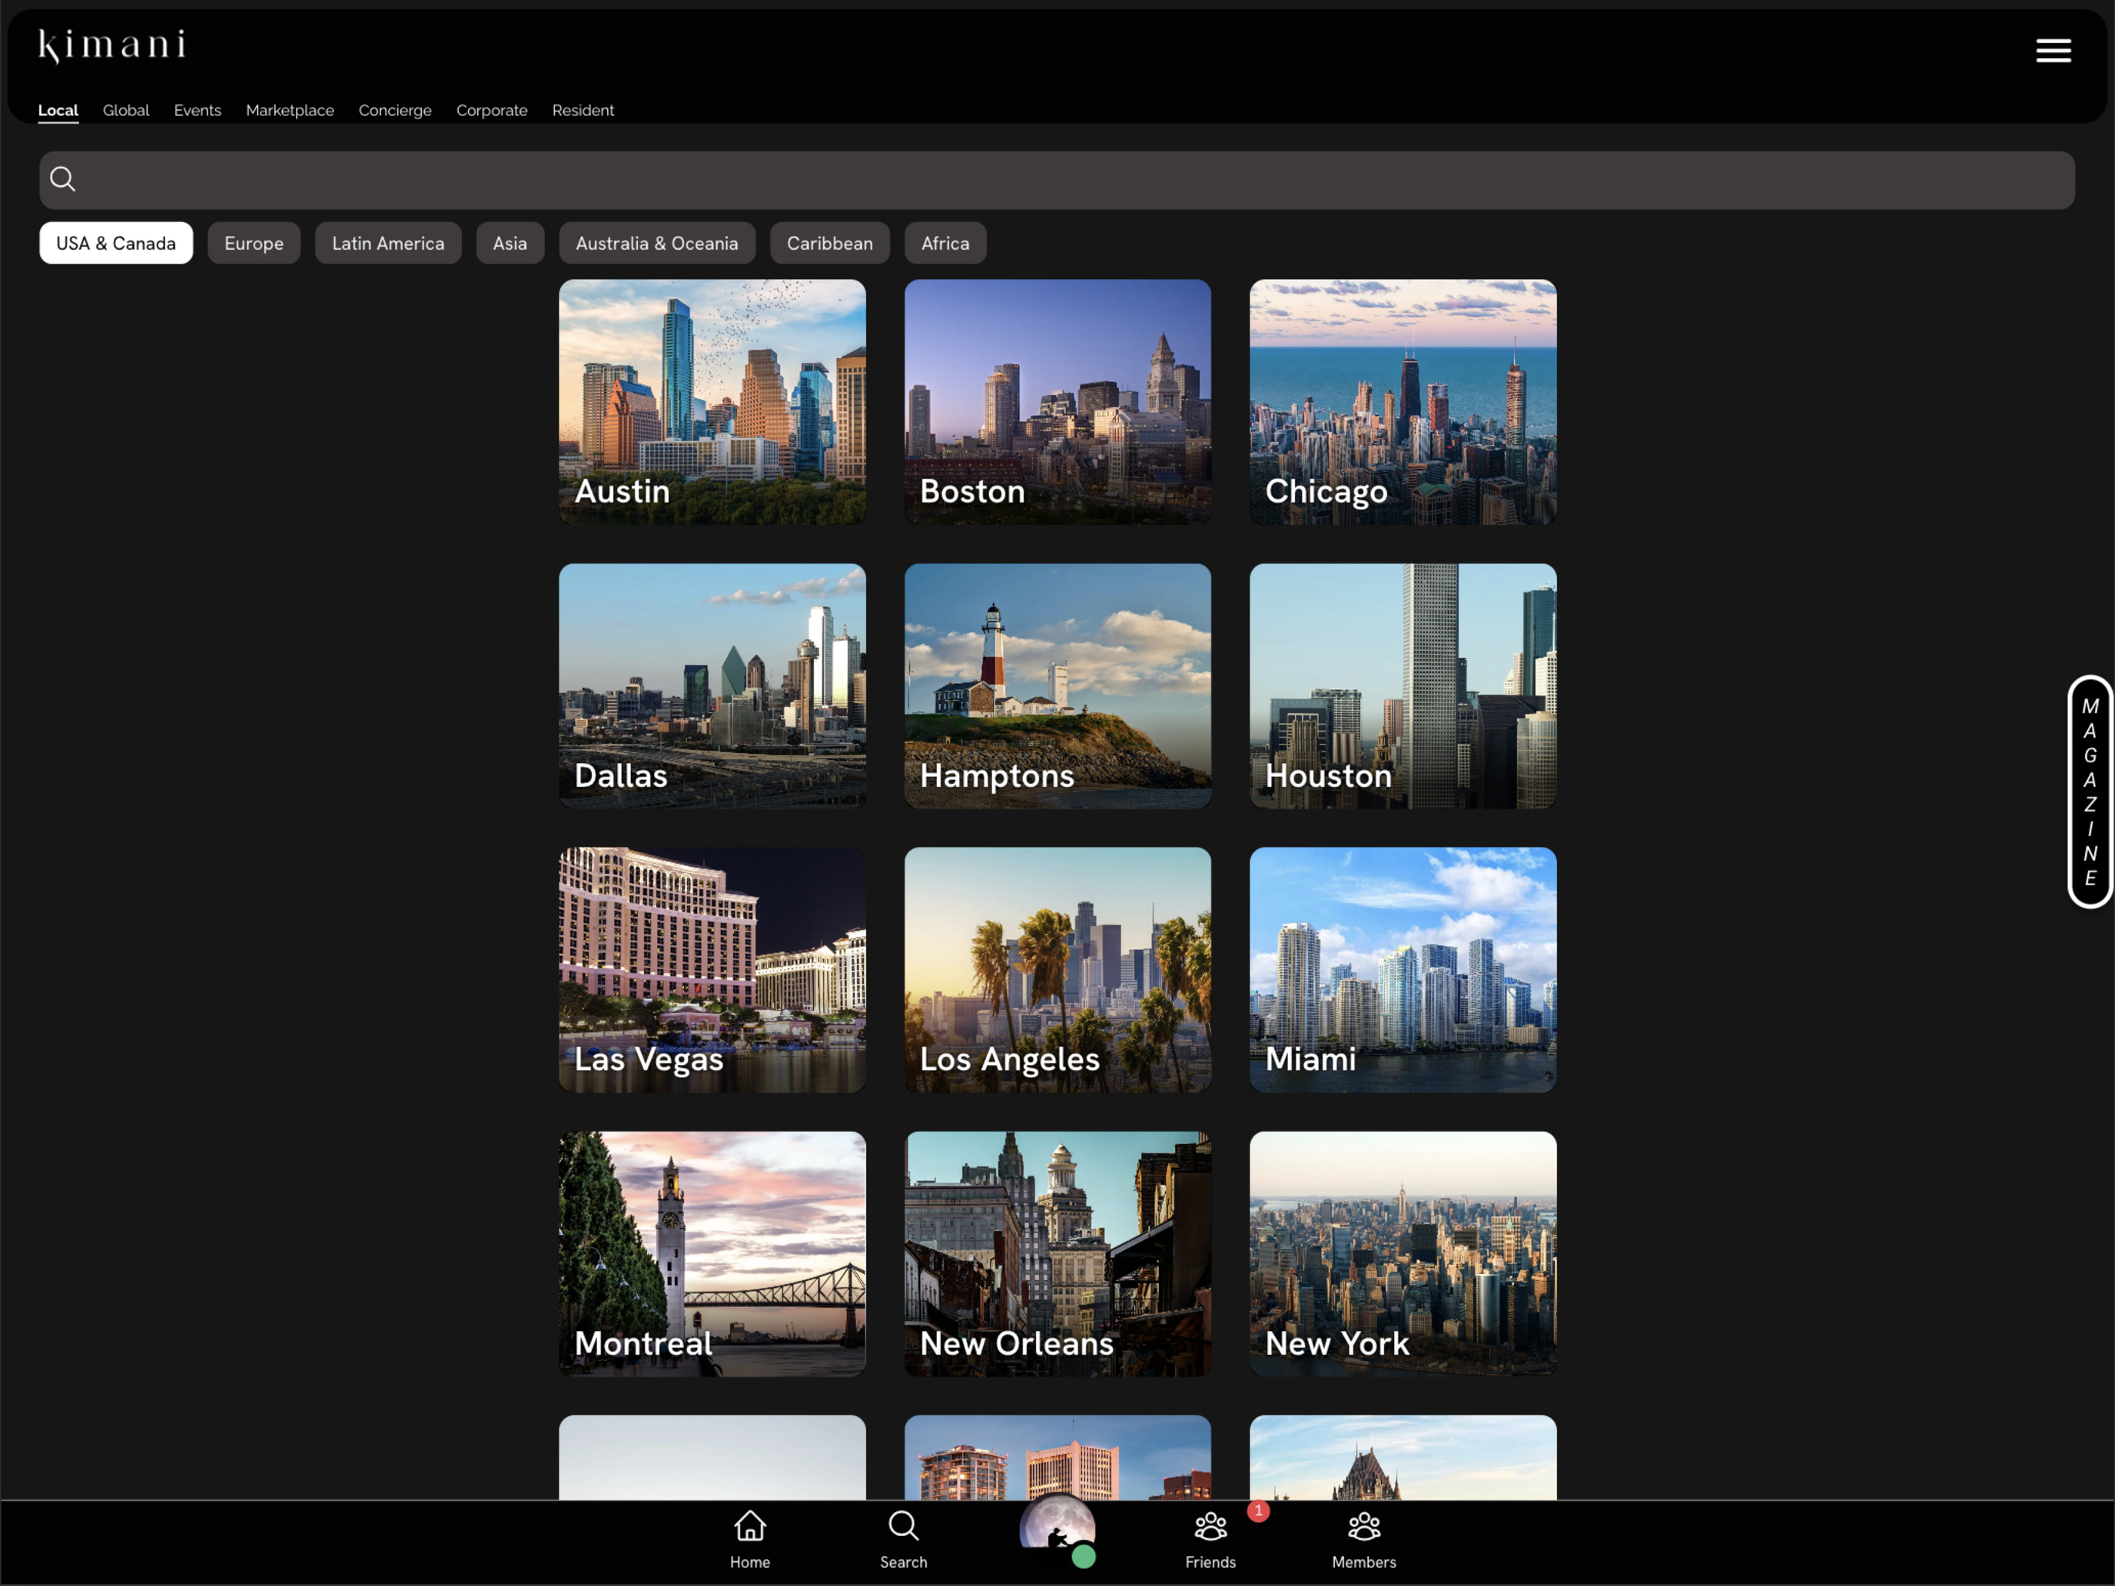Filter by Asia region
Viewport: 2115px width, 1586px height.
(x=510, y=243)
